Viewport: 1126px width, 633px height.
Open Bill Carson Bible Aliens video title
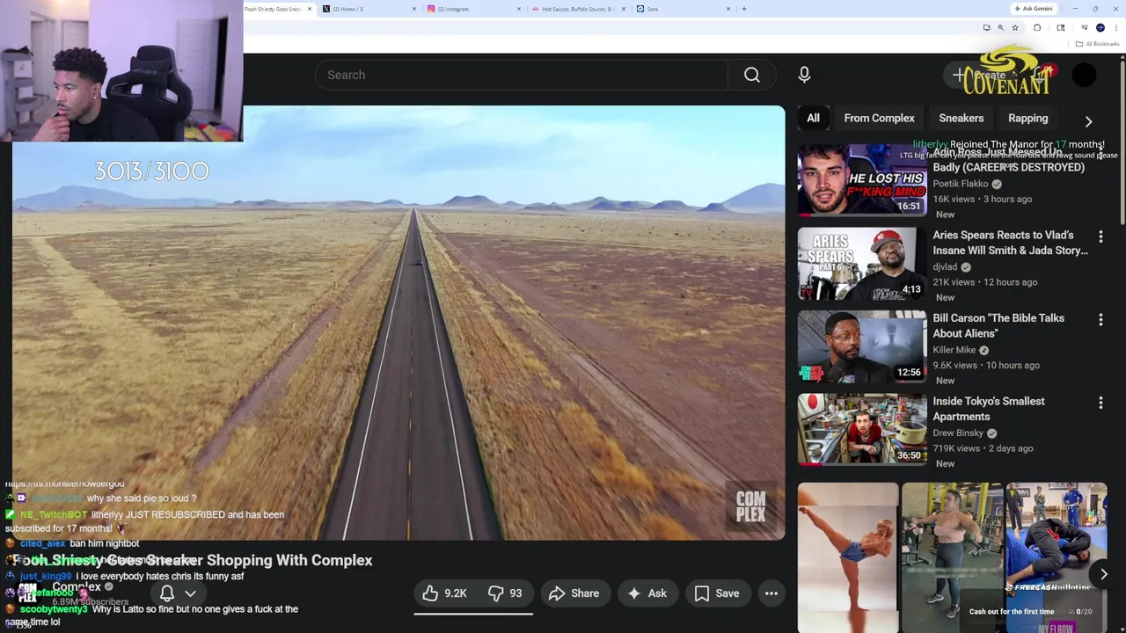(998, 325)
